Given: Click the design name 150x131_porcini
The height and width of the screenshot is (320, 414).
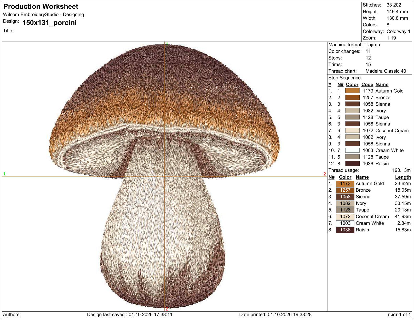Looking at the screenshot, I should tap(49, 23).
